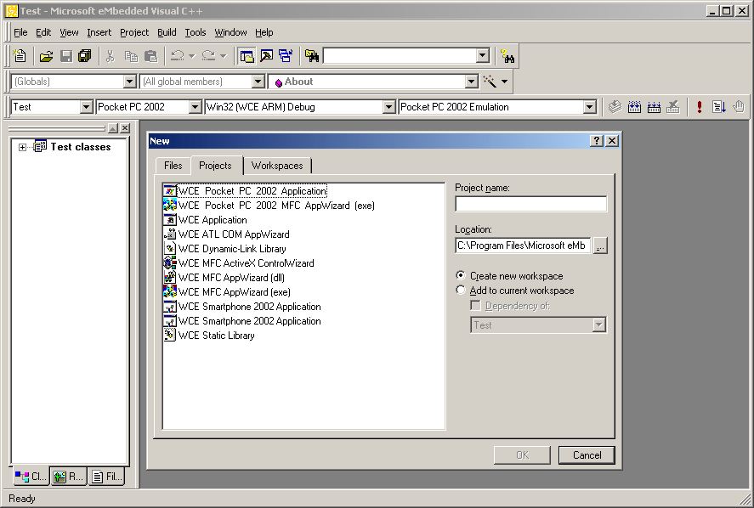Select the Projects tab
The width and height of the screenshot is (754, 508).
[x=215, y=166]
